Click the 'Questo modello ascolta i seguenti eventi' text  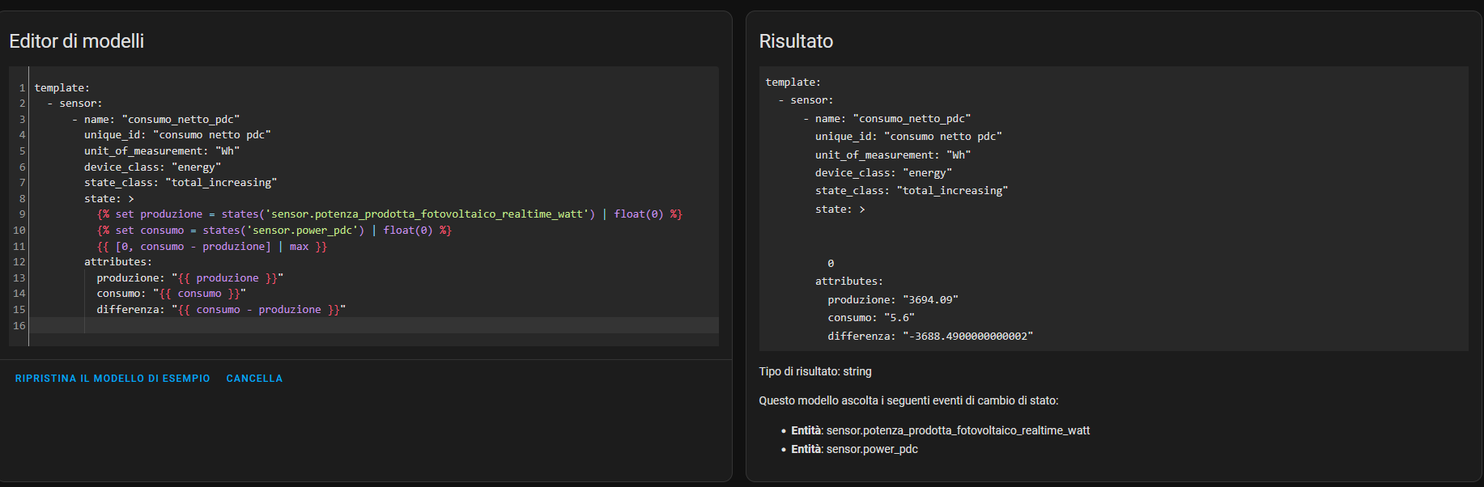(908, 400)
